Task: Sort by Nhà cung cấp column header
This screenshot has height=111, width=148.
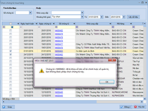Action: [x=92, y=24]
